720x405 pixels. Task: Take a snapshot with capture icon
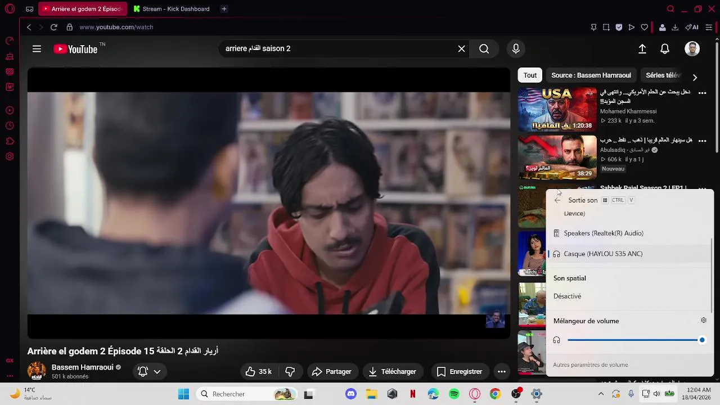606,27
